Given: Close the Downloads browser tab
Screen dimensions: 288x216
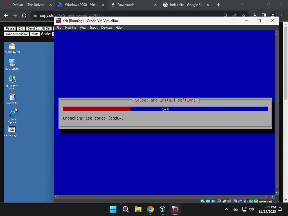Looking at the screenshot, I should (x=156, y=5).
